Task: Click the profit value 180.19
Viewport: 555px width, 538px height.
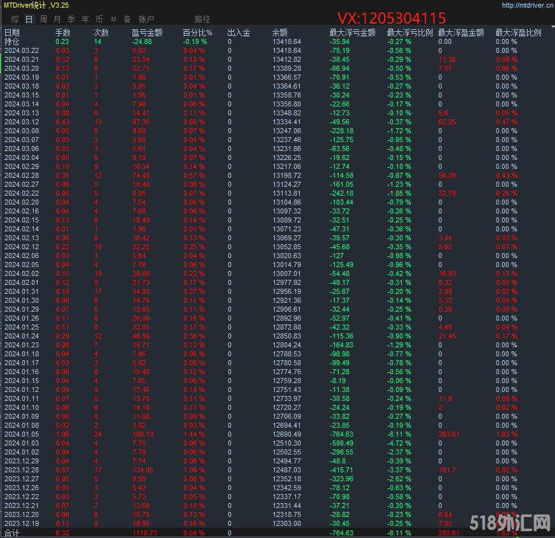Action: 143,434
